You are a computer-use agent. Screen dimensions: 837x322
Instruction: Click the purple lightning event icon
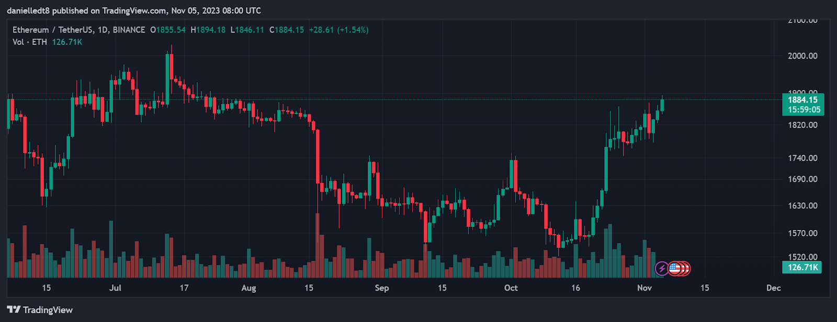(x=662, y=269)
